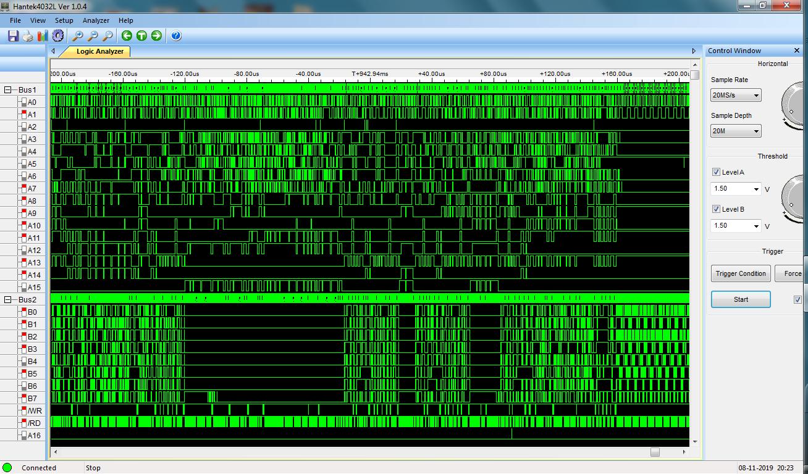Go to next with green right arrow
808x474 pixels.
pos(156,36)
